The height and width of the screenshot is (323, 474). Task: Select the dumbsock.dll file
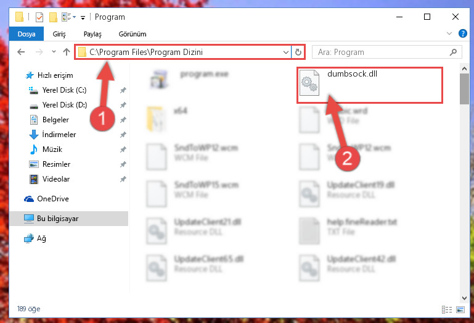tap(369, 85)
